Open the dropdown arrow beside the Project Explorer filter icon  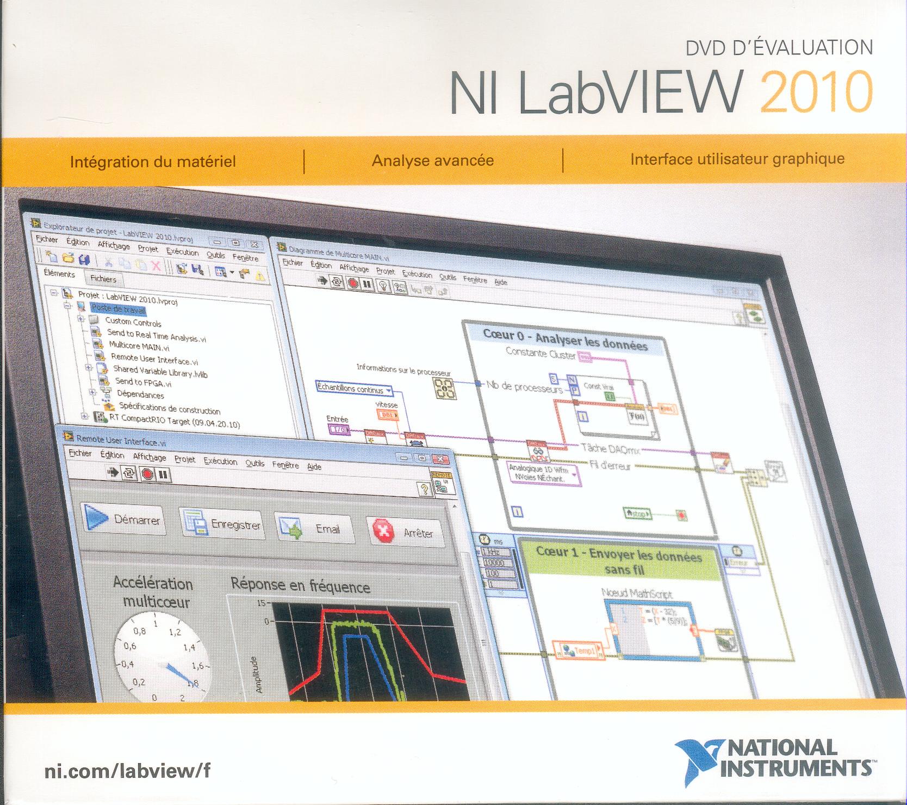pos(232,273)
